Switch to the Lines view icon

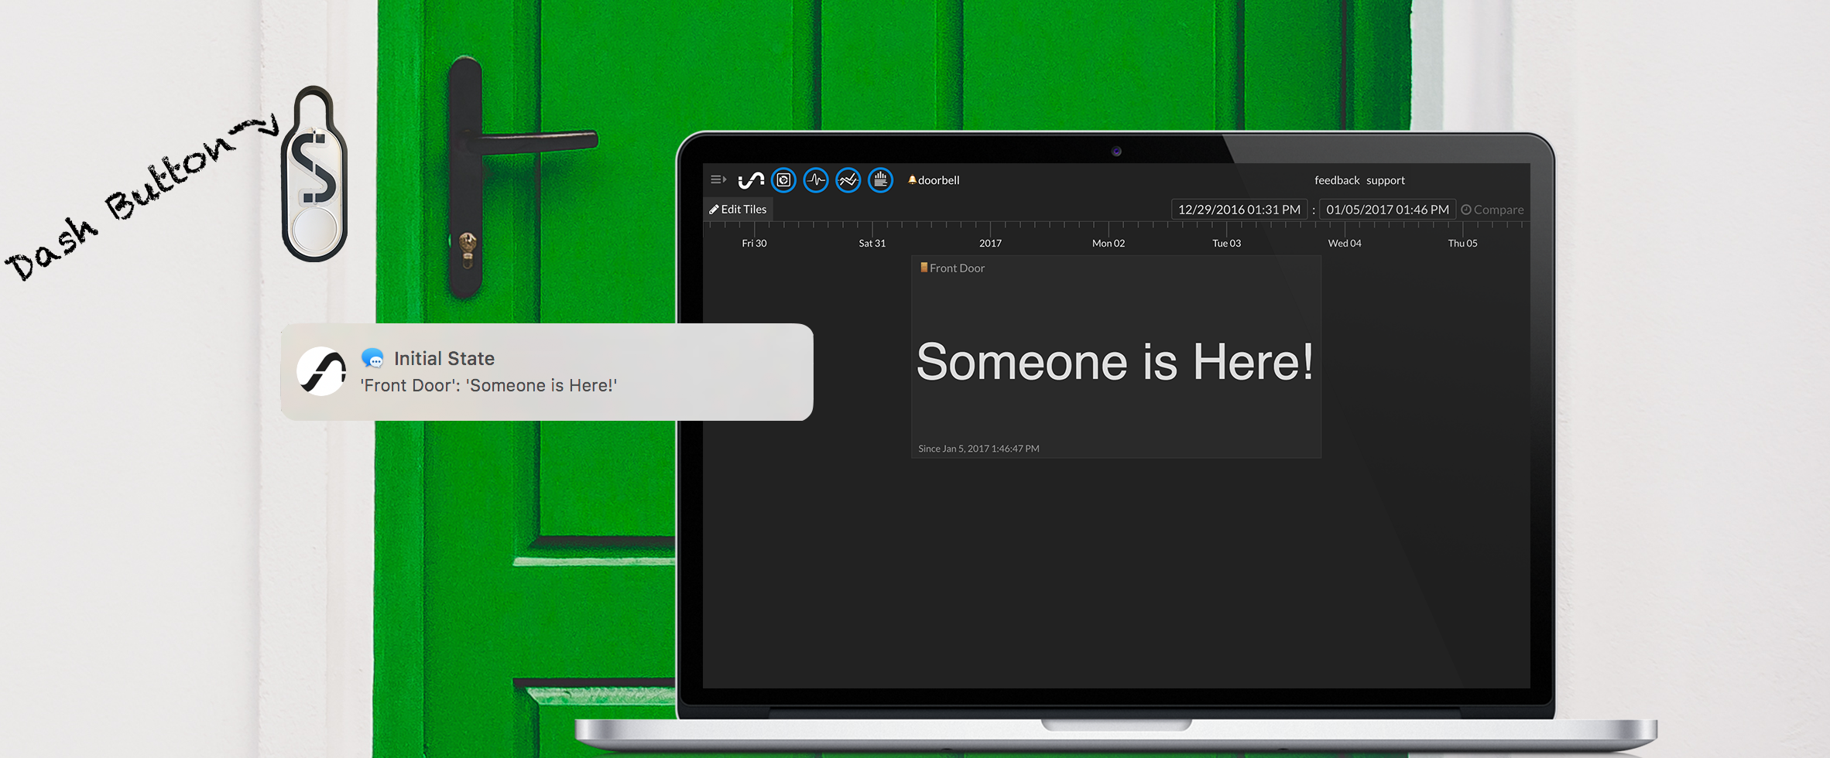848,180
